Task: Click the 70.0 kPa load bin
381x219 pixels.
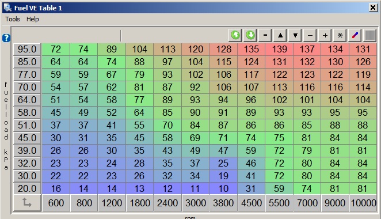Action: [27, 88]
